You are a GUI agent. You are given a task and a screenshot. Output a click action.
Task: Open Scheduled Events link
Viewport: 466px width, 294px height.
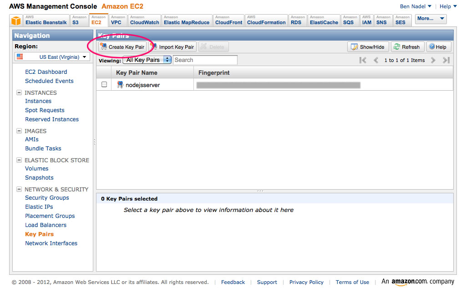49,81
